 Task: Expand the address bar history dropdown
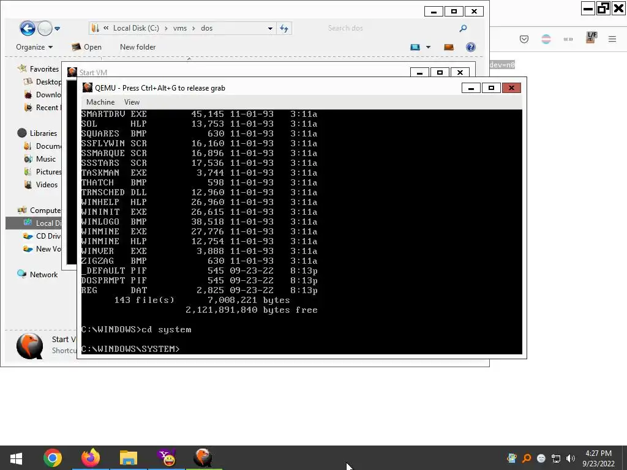tap(270, 28)
